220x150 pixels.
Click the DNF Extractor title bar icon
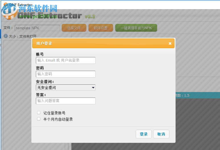tap(6, 5)
